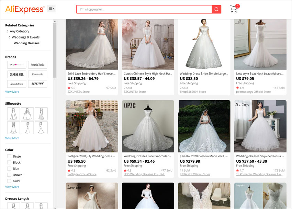292x209 pixels.
Task: Check the Black color checkbox
Action: pos(9,162)
